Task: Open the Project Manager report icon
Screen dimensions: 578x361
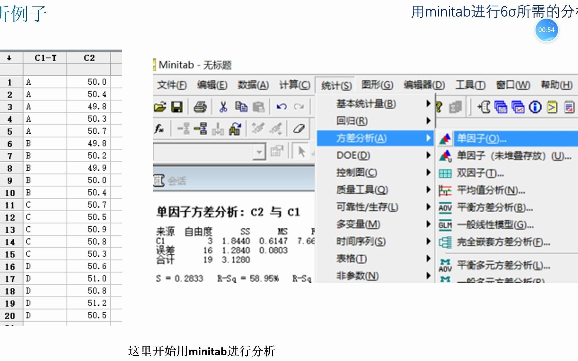Action: 569,107
